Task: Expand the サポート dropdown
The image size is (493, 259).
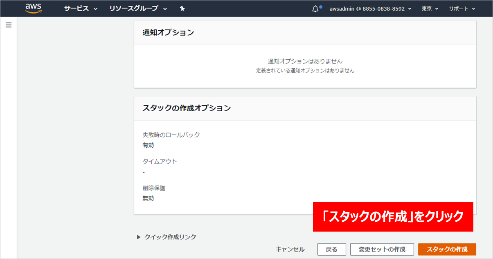Action: 461,9
